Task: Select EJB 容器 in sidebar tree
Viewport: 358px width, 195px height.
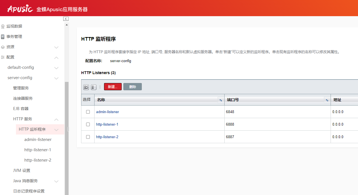Action: tap(21, 109)
